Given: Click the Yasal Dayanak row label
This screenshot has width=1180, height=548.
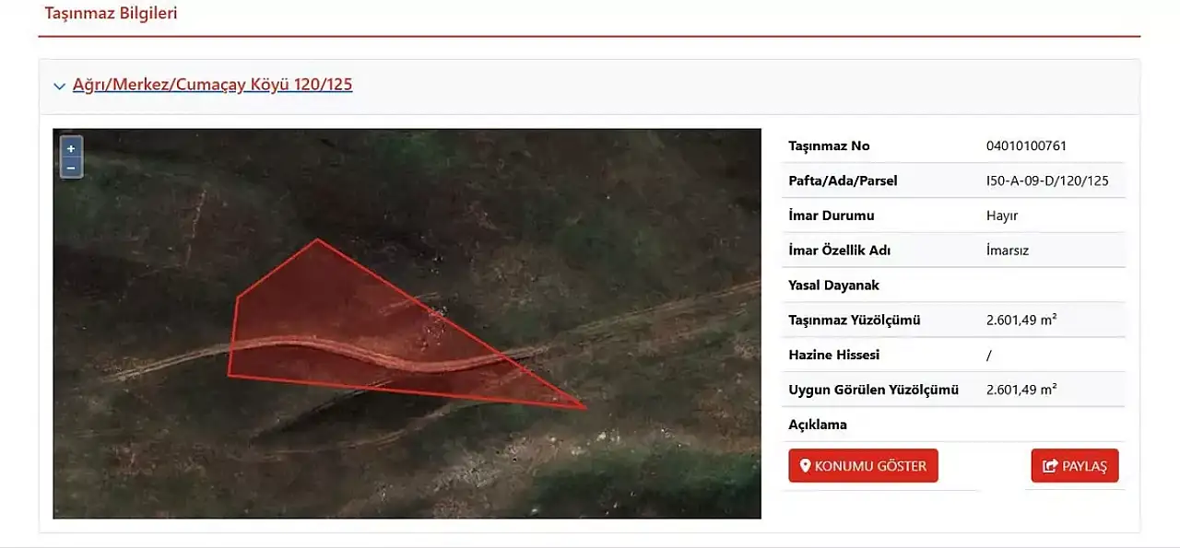Looking at the screenshot, I should tap(833, 286).
